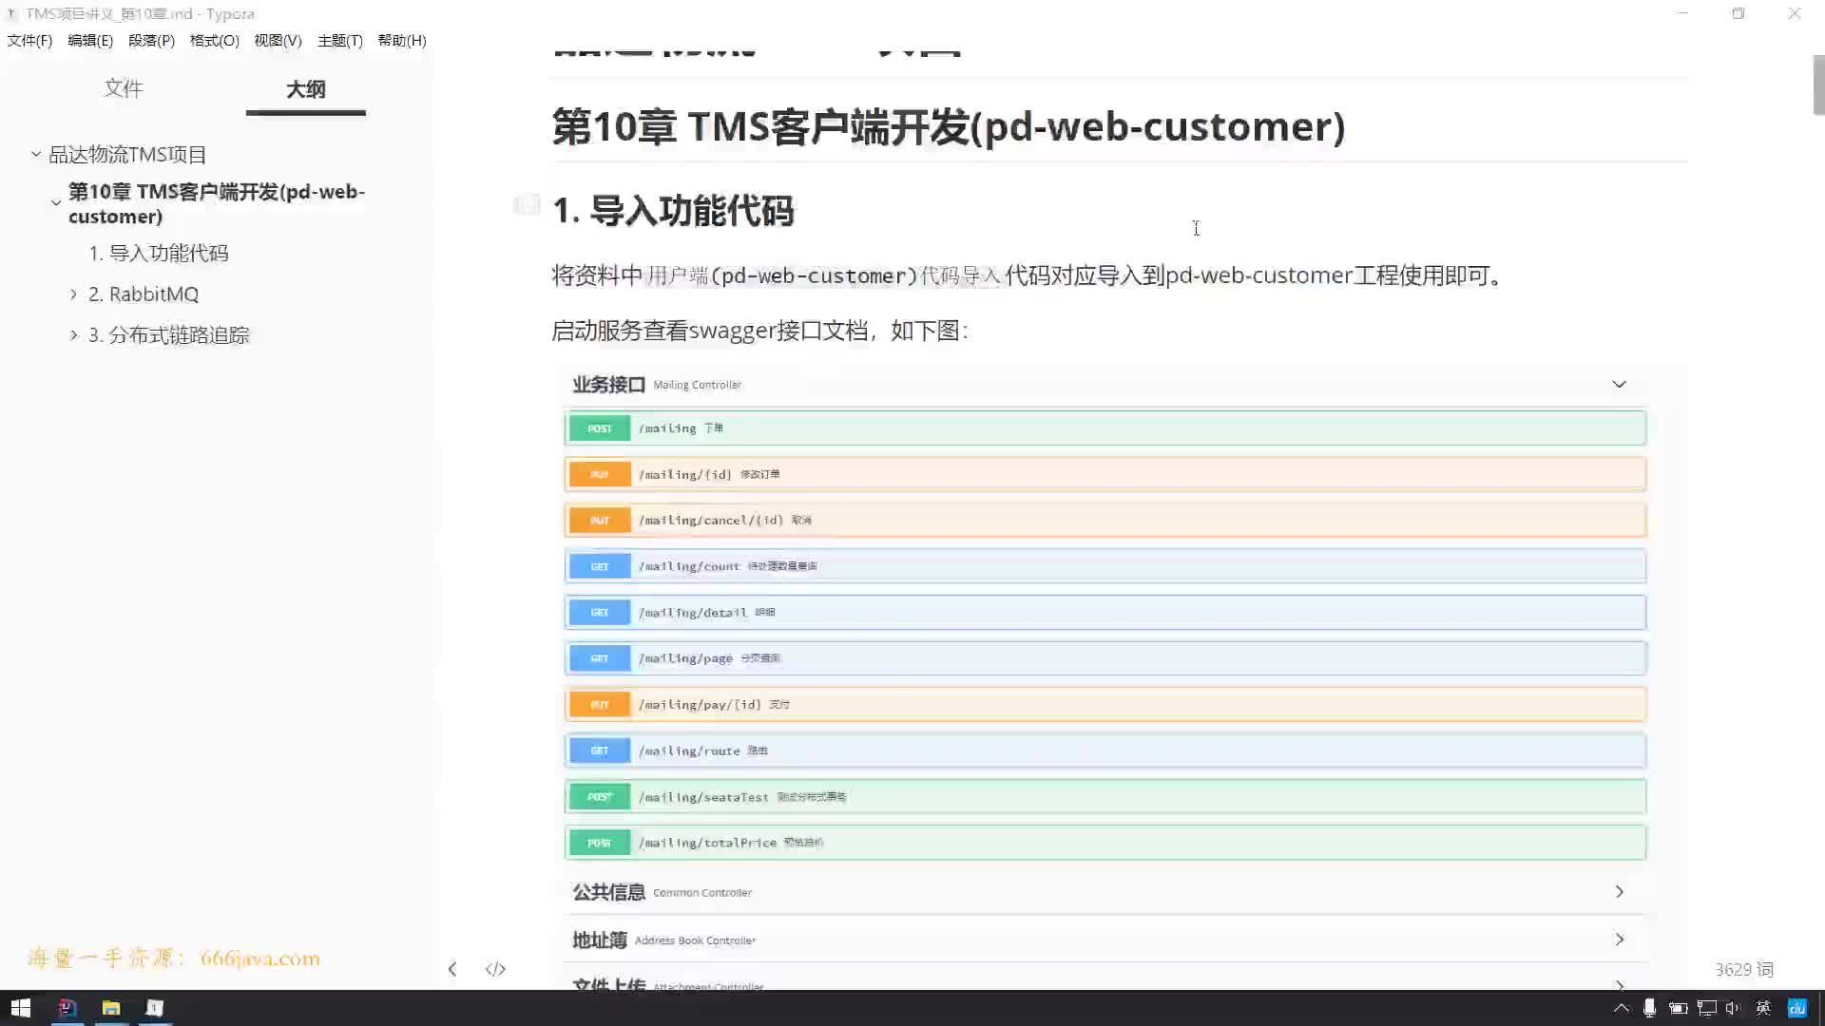Click the Baidu input method tray icon

pos(1796,1008)
